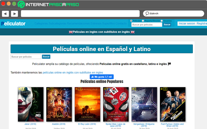Open películas online en inglés con subtítulos link
Image resolution: width=207 pixels, height=129 pixels.
pyautogui.click(x=73, y=72)
